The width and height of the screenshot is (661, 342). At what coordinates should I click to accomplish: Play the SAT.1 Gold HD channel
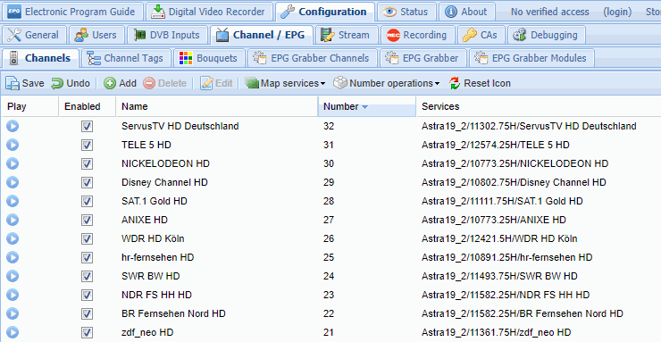13,201
